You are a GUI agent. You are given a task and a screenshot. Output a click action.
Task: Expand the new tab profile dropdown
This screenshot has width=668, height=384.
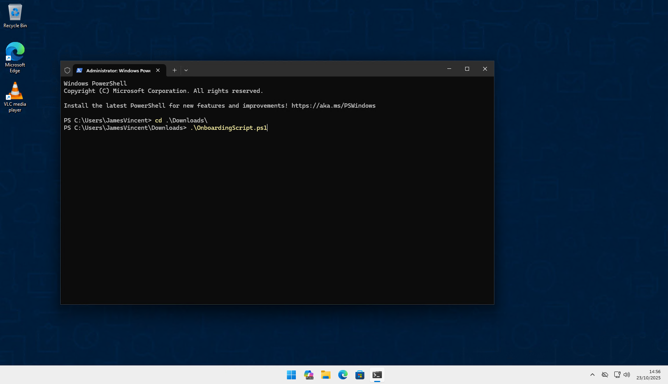coord(186,70)
